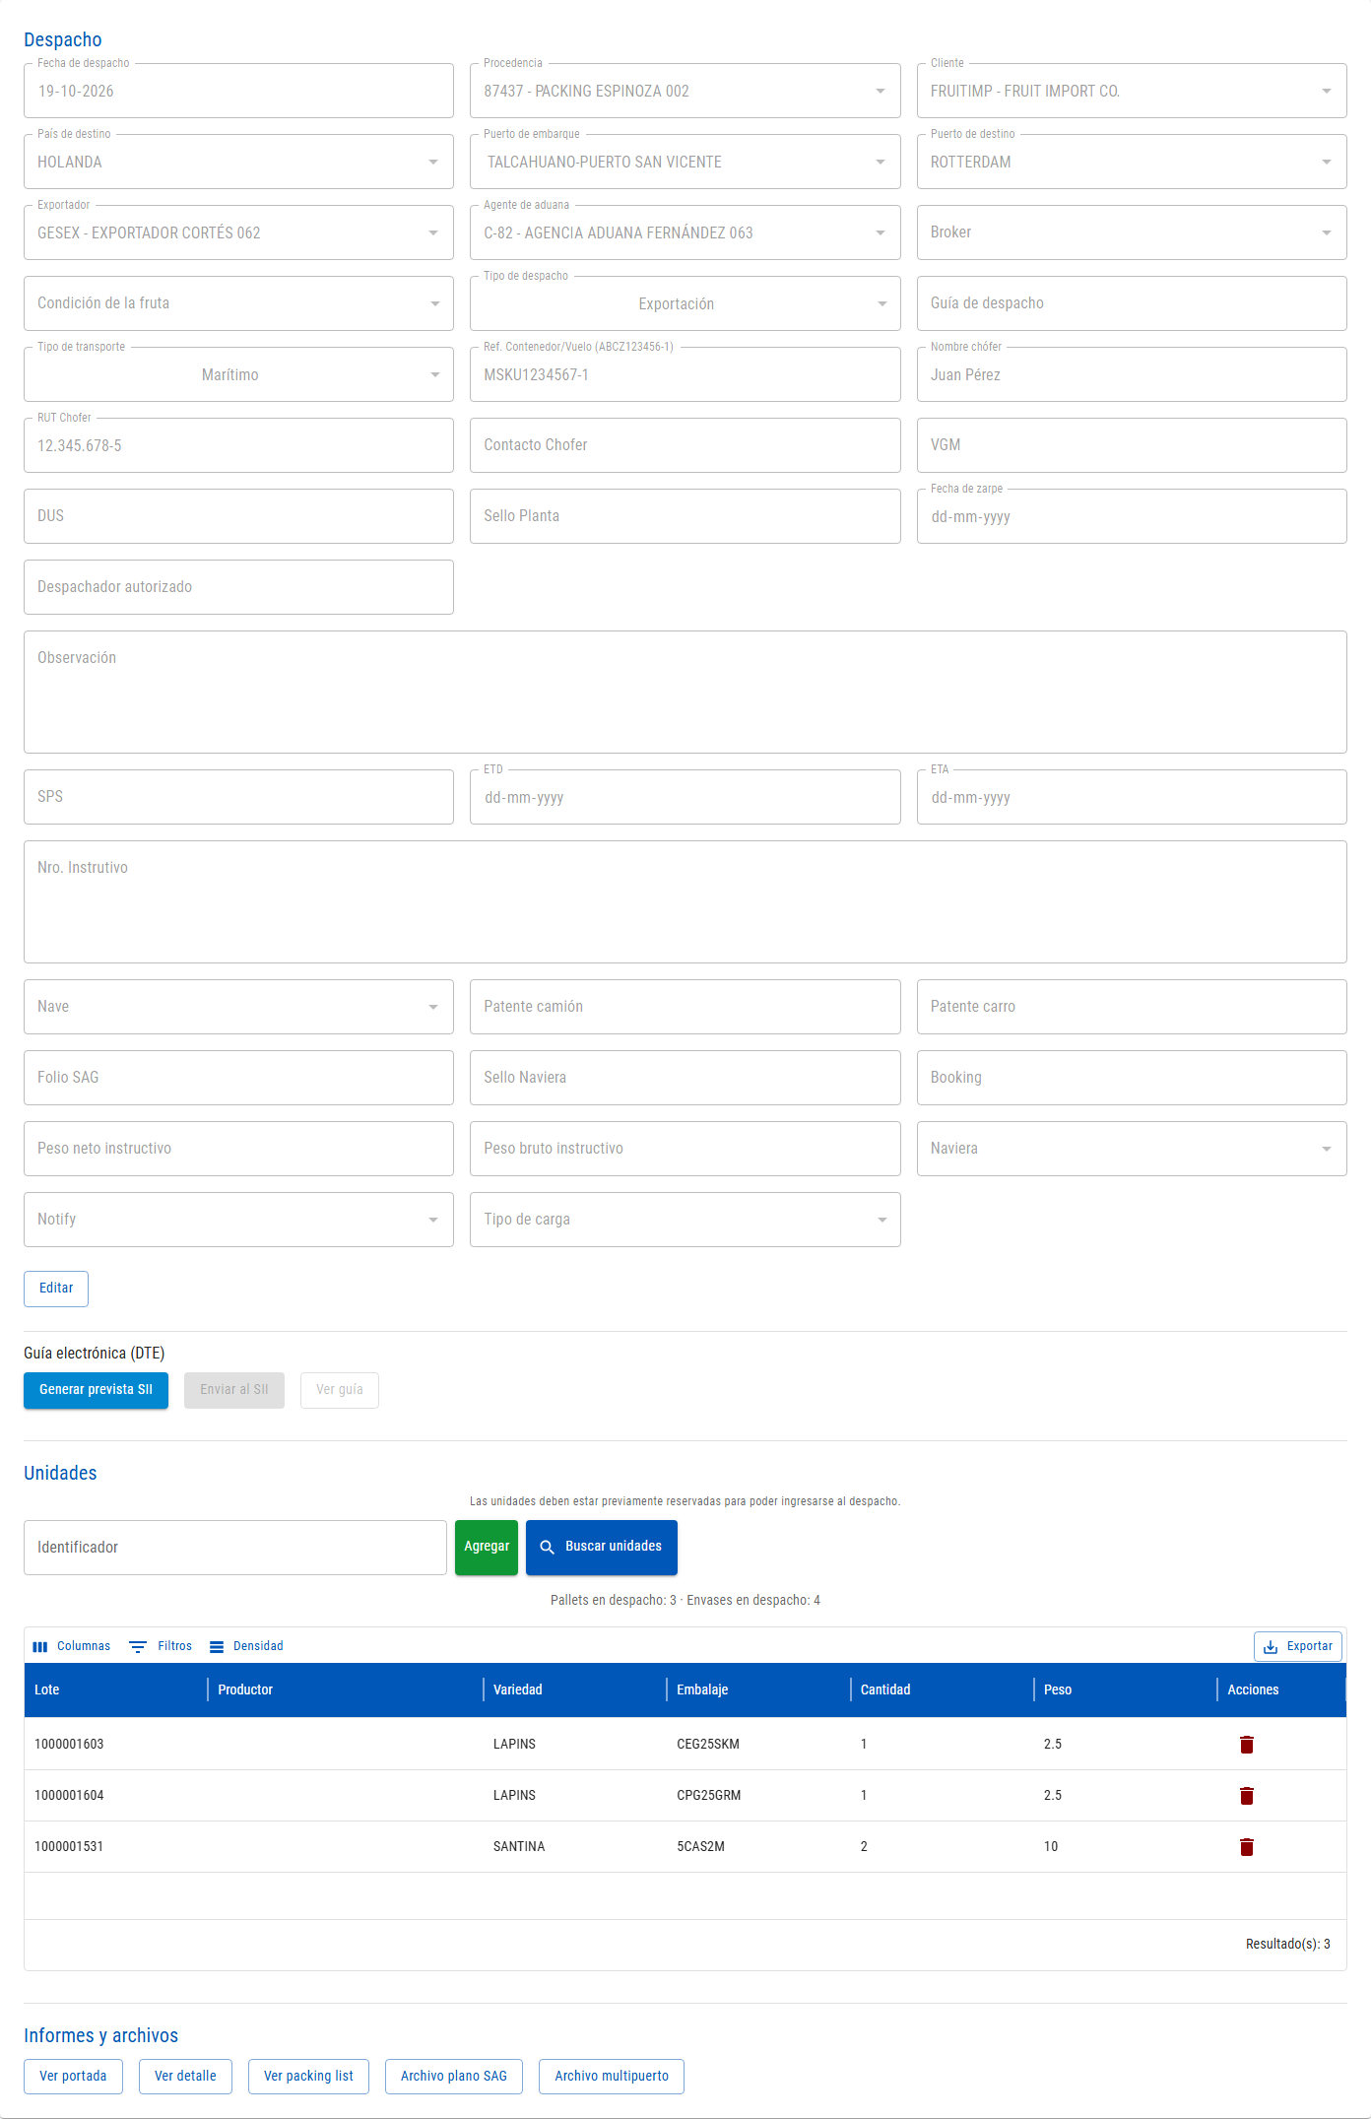Open the Nave dropdown
Screen dimensions: 1371x2119
238,1007
